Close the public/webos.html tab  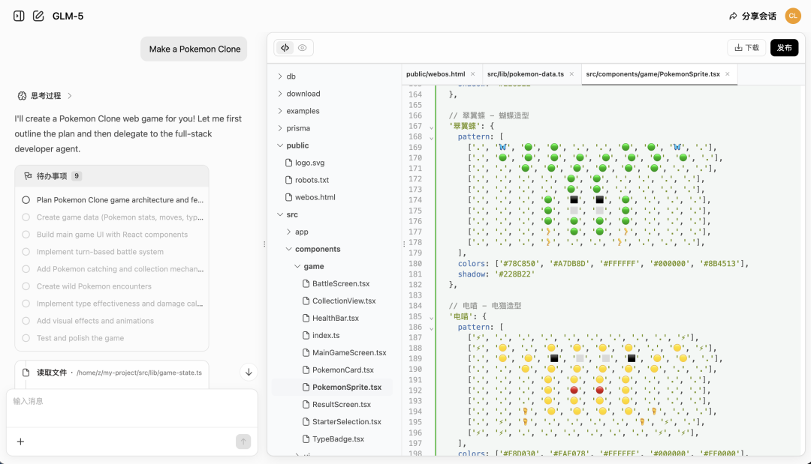472,74
